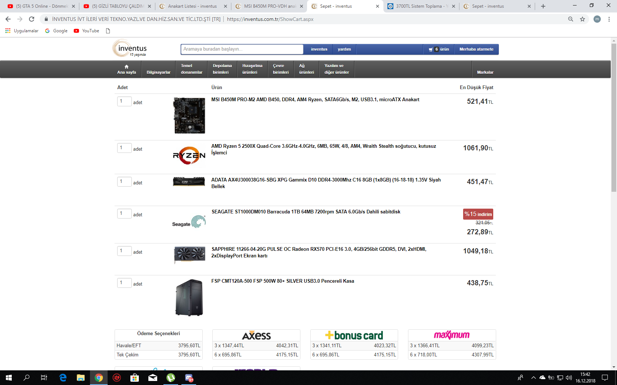The width and height of the screenshot is (617, 385).
Task: Open the MSI B450M PRO-M2 motherboard link
Action: [x=315, y=100]
